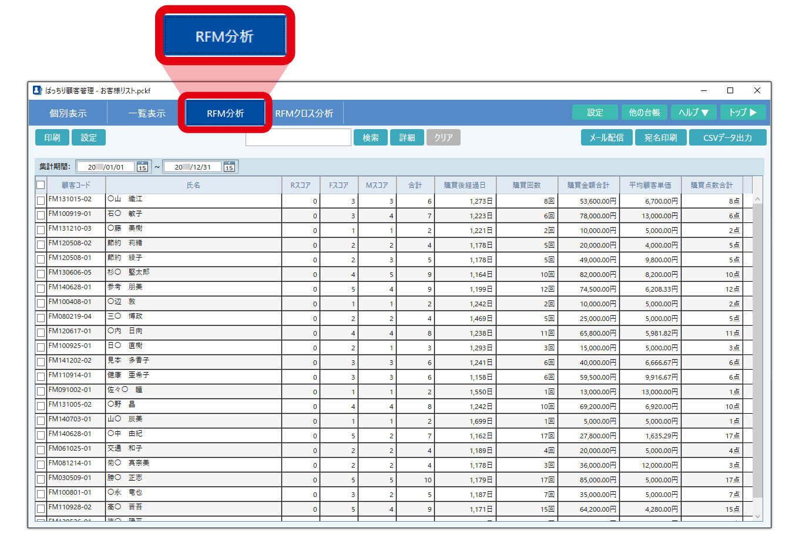799x534 pixels.
Task: Switch to 個別表示 tab
Action: (68, 113)
